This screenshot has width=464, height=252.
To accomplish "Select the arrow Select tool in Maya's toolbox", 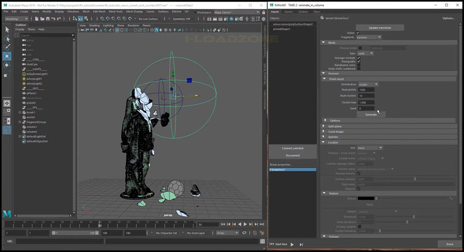I will [x=7, y=29].
